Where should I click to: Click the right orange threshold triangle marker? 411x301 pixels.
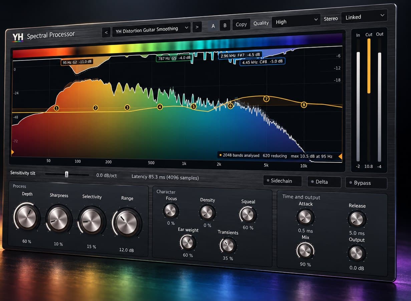(x=340, y=156)
